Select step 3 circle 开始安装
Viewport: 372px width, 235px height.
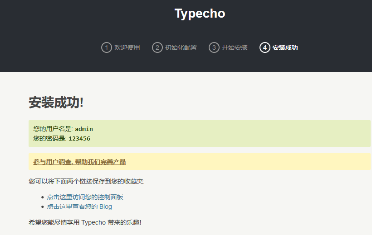(x=214, y=47)
